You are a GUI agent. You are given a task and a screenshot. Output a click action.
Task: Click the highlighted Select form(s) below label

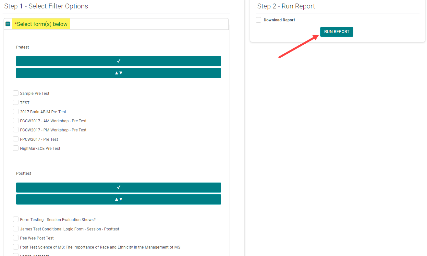click(41, 24)
